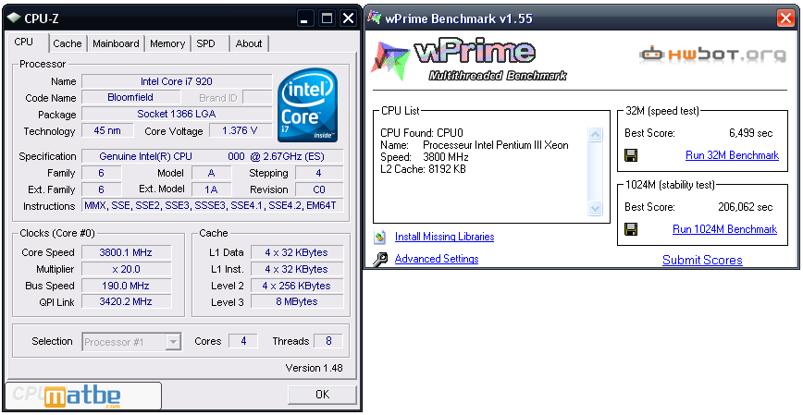Click the CPU List scroll down arrow
803x415 pixels.
click(x=595, y=208)
